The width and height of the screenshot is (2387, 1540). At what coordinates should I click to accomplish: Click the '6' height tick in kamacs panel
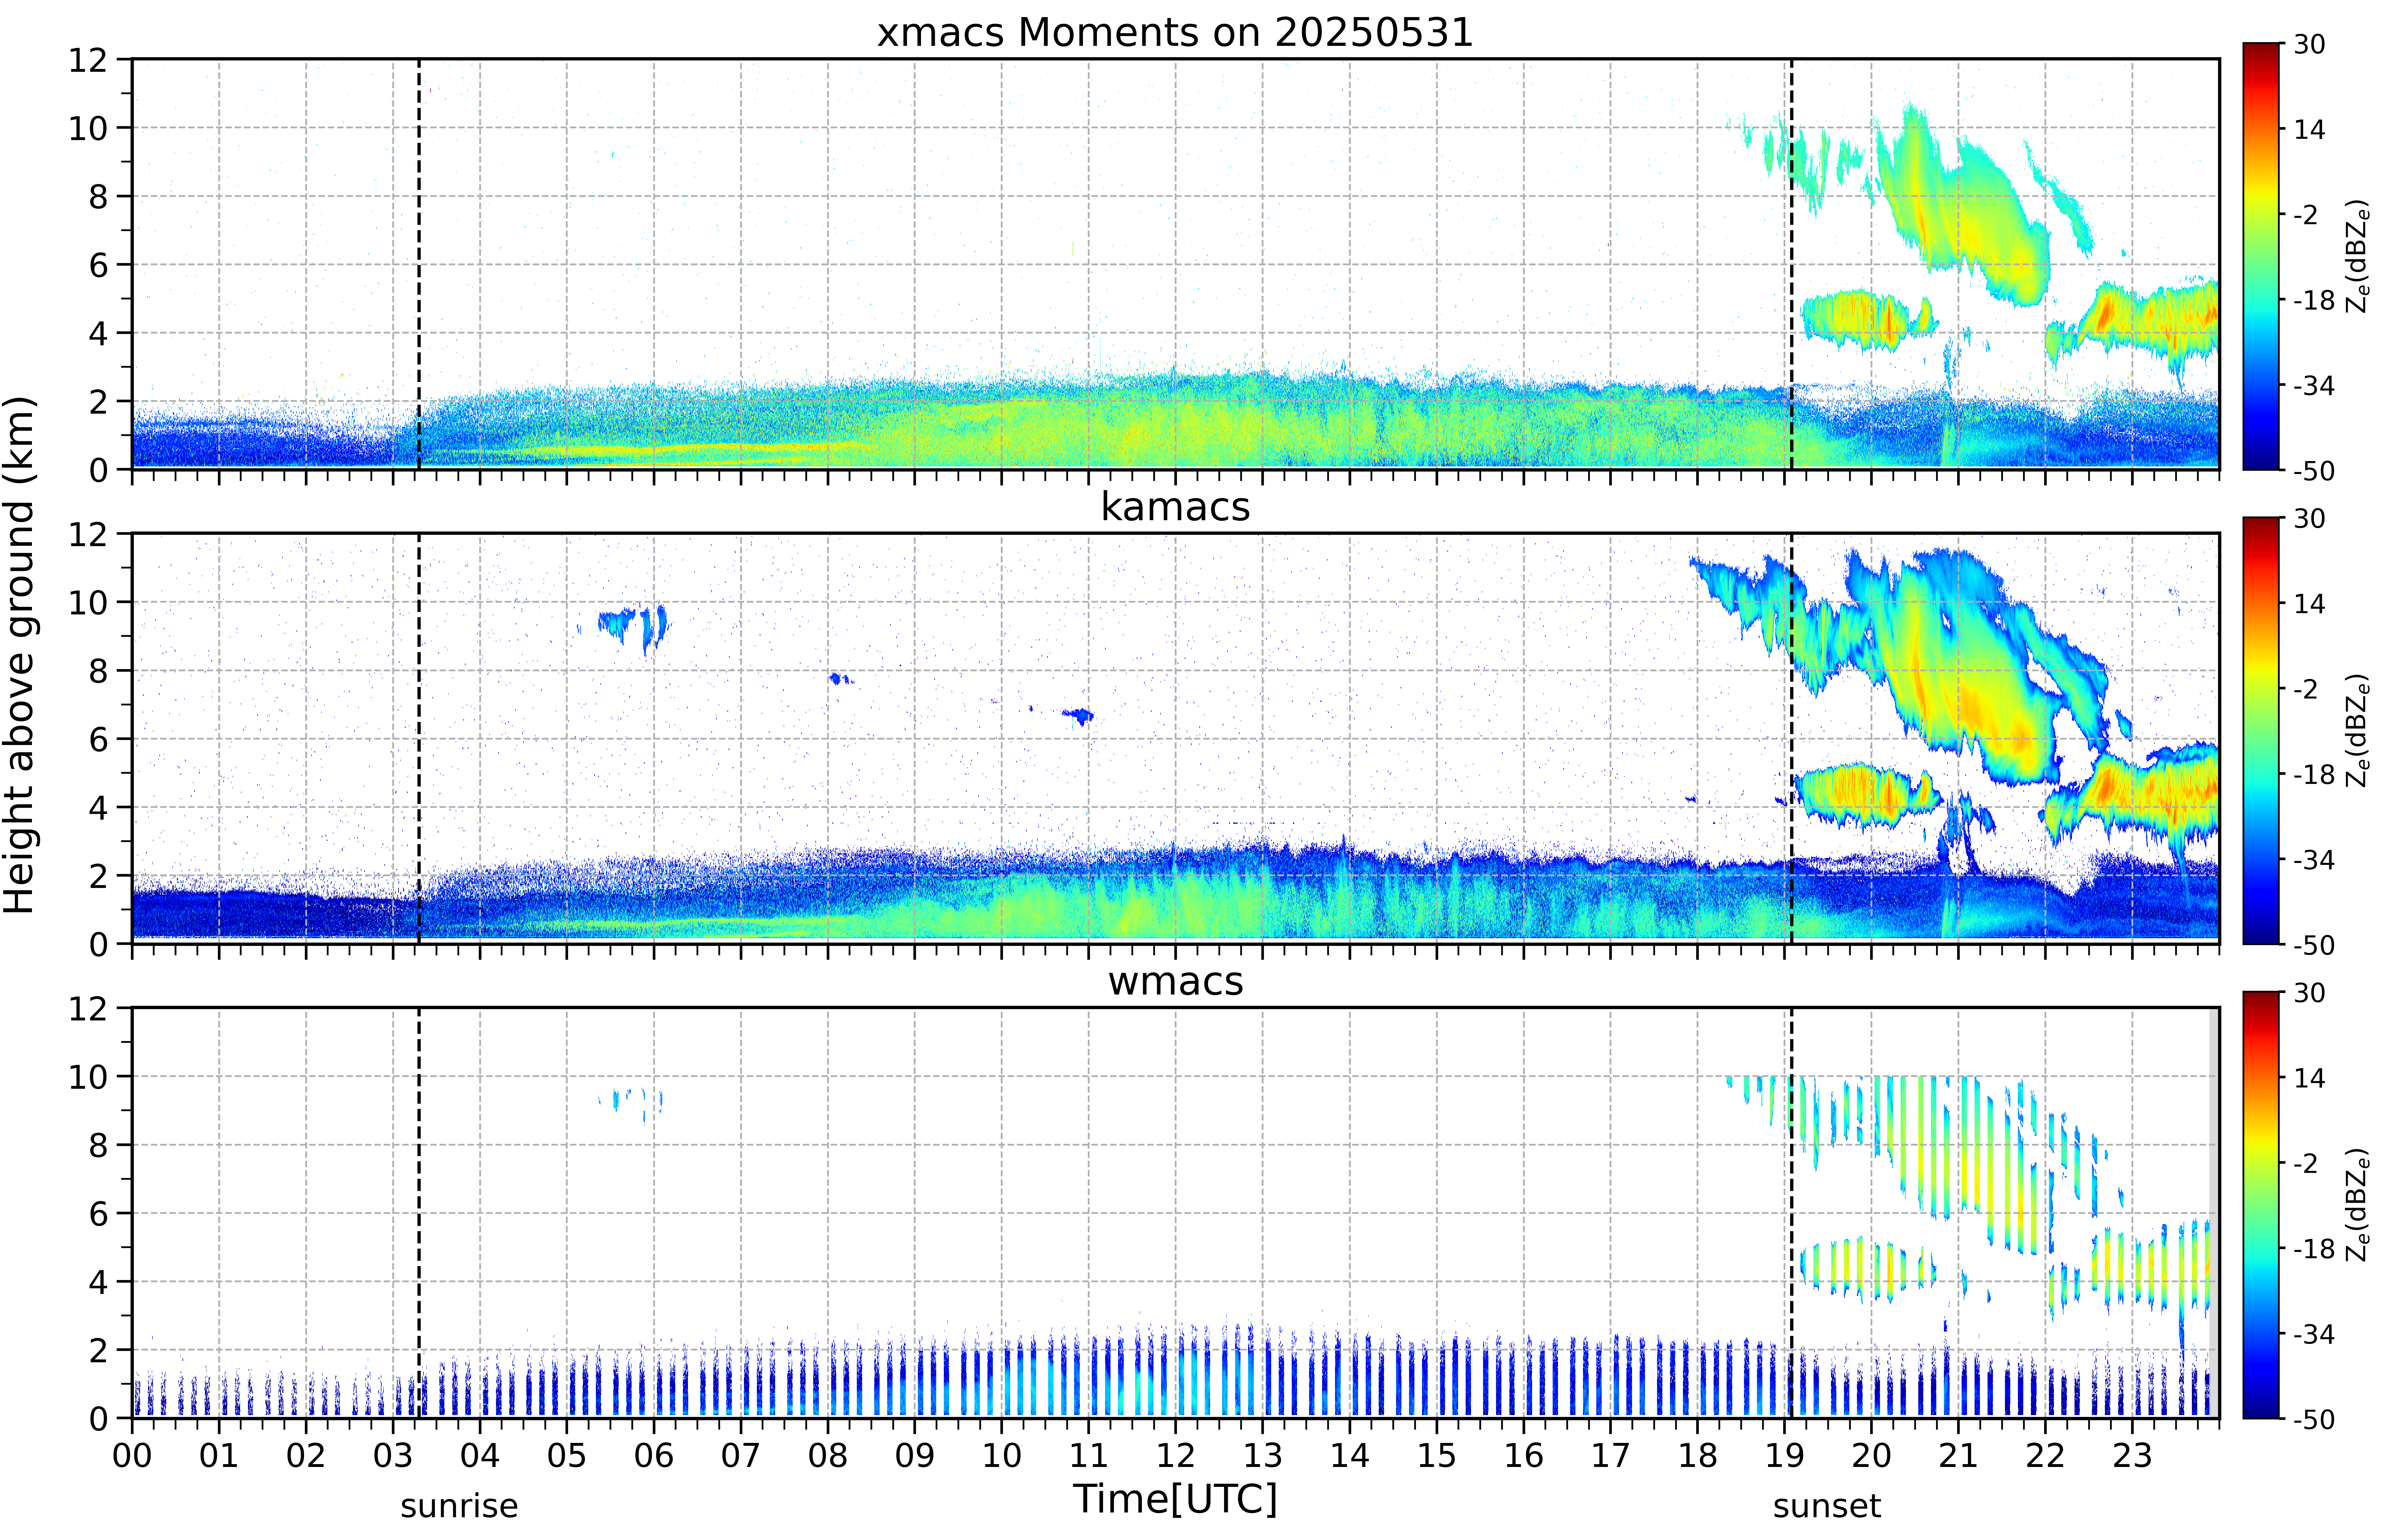pyautogui.click(x=98, y=739)
